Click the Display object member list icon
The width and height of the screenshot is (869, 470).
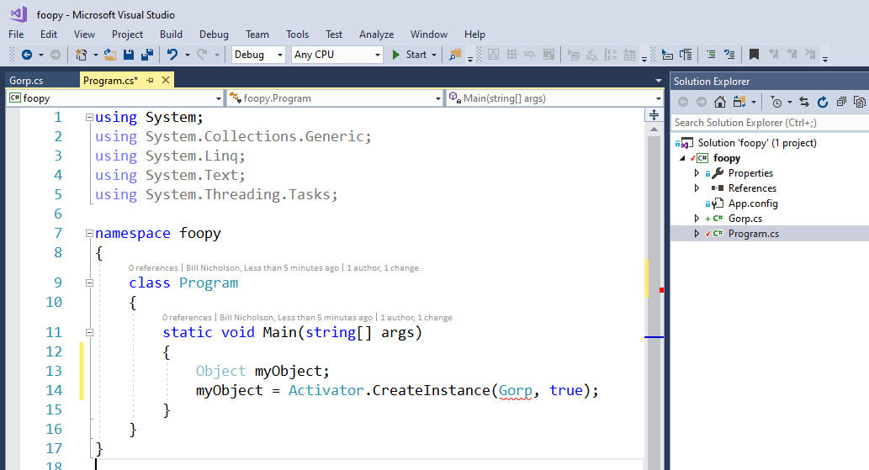pyautogui.click(x=667, y=55)
